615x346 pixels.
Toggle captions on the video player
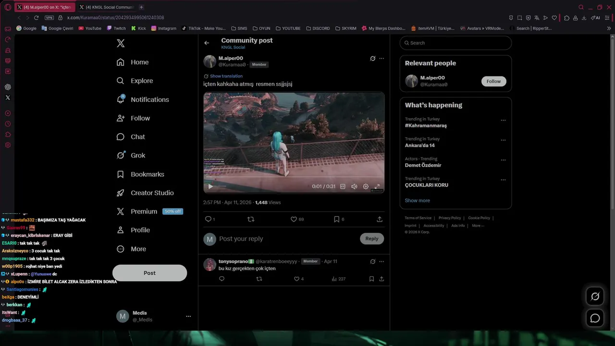(x=343, y=186)
